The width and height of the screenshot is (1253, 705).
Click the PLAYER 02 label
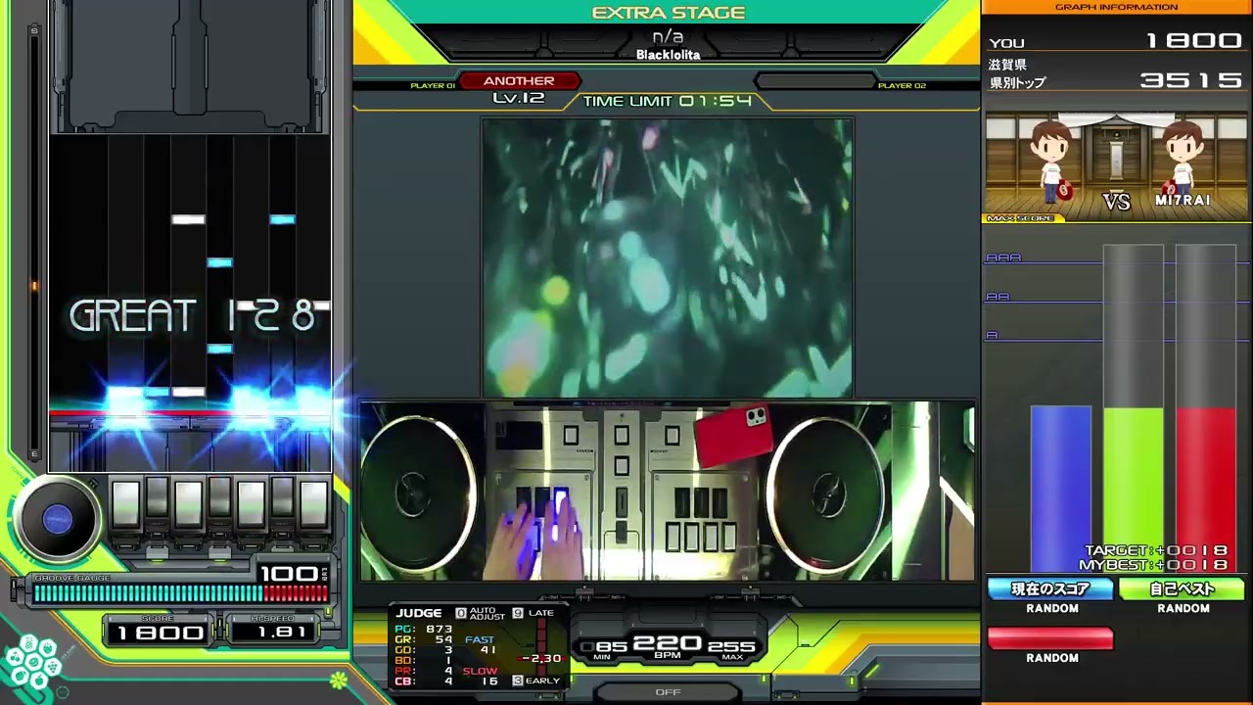click(902, 85)
